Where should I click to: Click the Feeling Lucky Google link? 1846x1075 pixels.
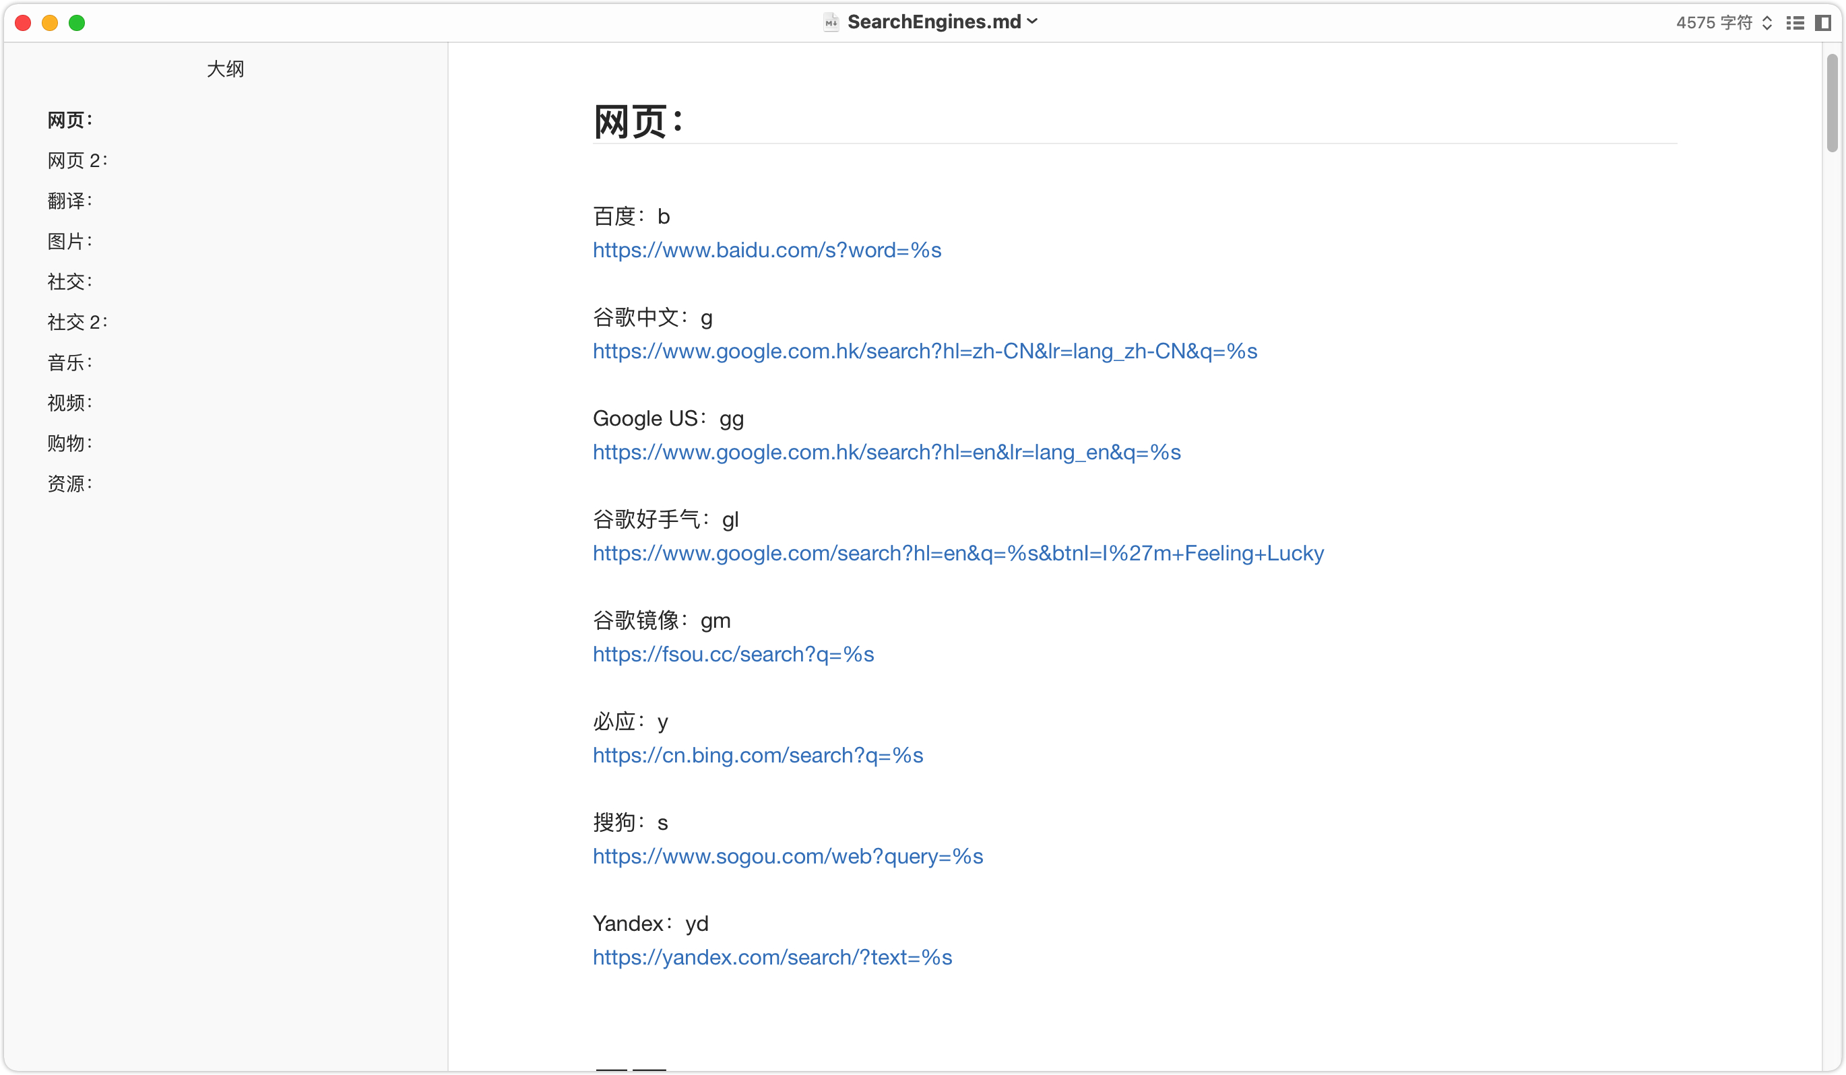click(957, 553)
